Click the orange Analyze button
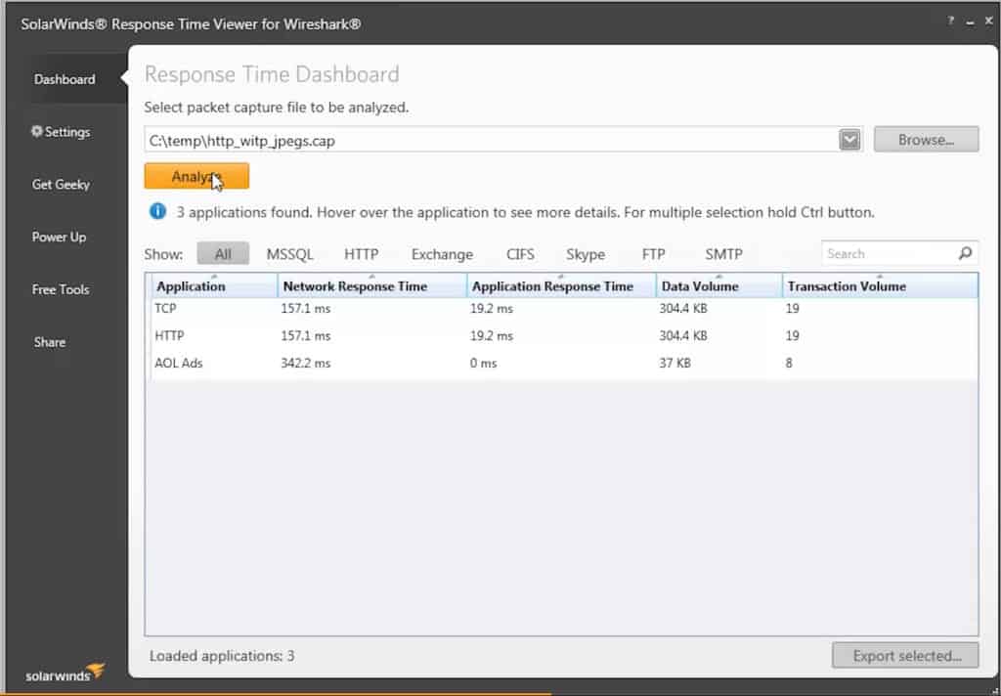Image resolution: width=1001 pixels, height=696 pixels. click(196, 176)
